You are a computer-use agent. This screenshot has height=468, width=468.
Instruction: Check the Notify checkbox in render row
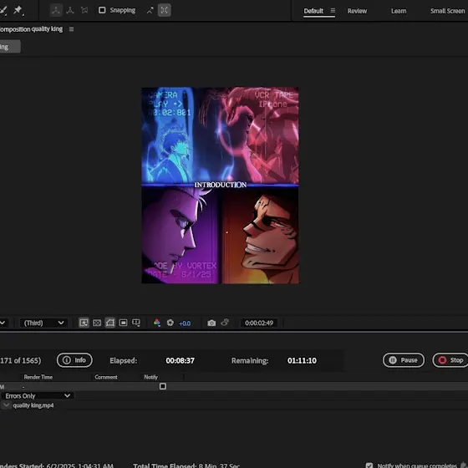click(x=163, y=386)
